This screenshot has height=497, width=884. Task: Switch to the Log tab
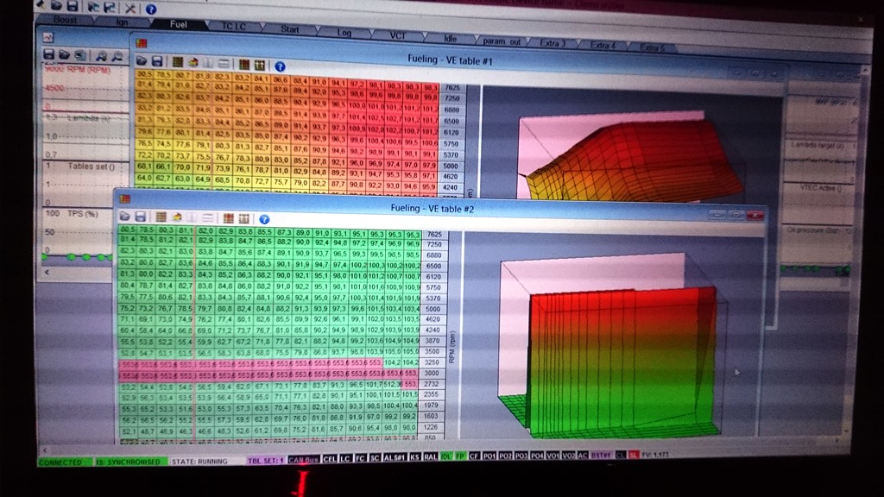[344, 32]
